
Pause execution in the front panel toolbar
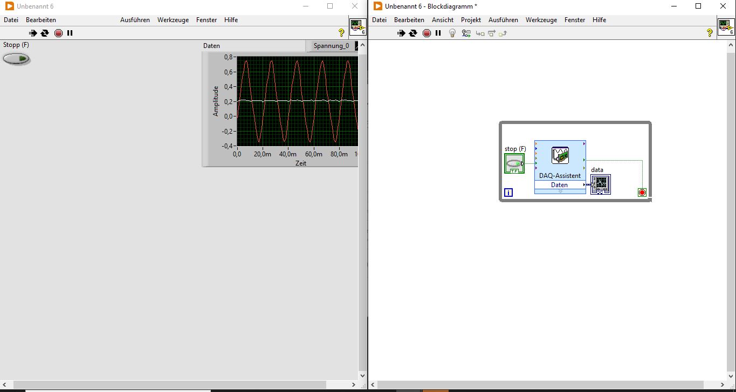(x=70, y=33)
